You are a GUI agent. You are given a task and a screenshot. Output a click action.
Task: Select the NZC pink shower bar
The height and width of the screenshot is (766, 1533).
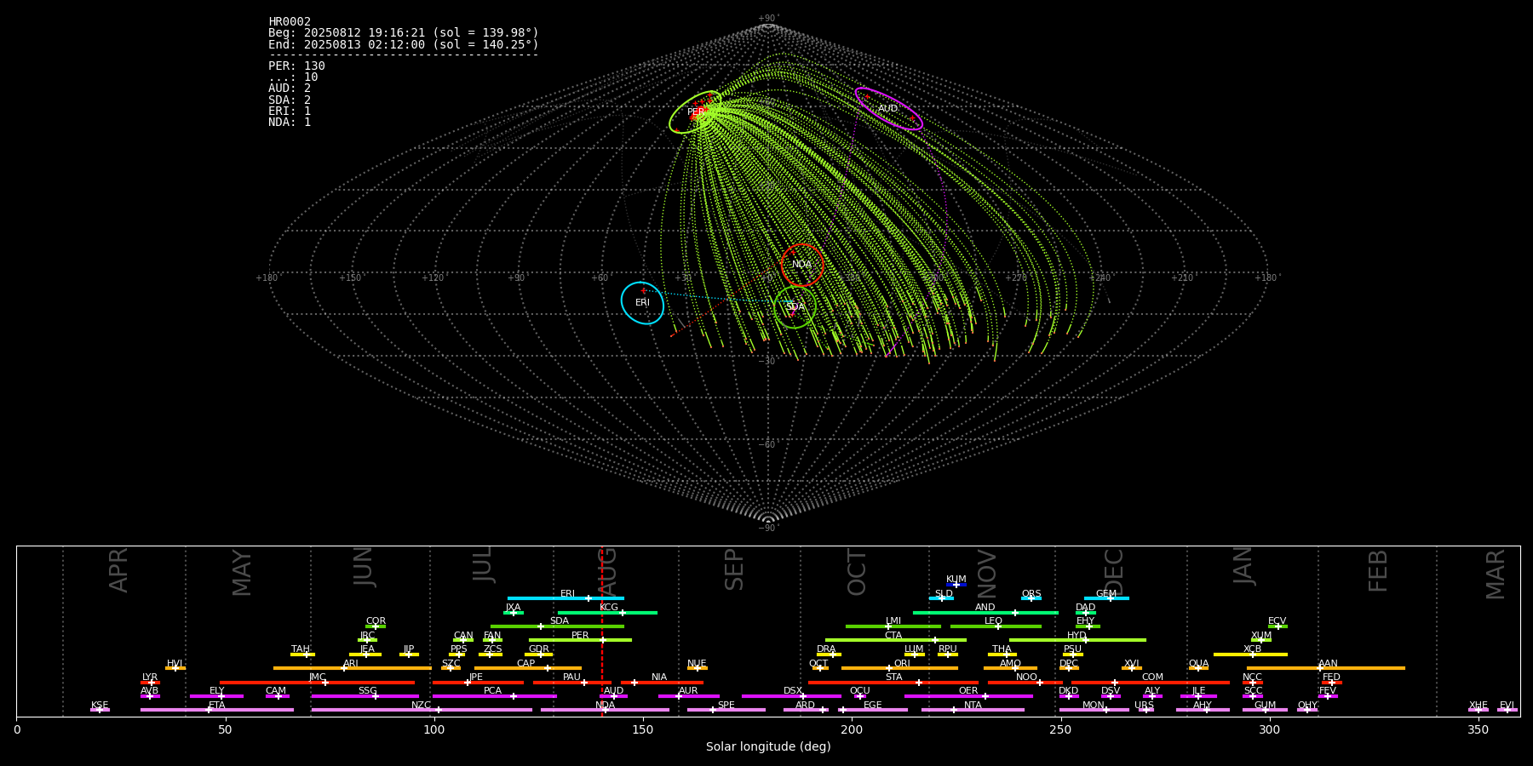(422, 710)
